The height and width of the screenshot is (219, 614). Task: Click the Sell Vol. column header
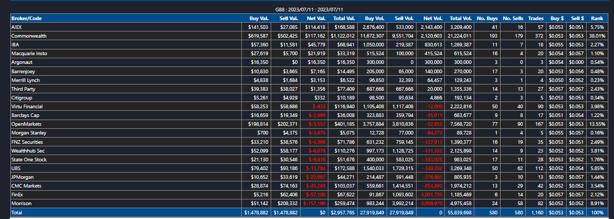(x=404, y=19)
